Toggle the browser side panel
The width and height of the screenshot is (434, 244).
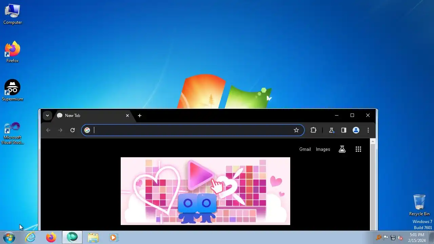click(x=344, y=130)
